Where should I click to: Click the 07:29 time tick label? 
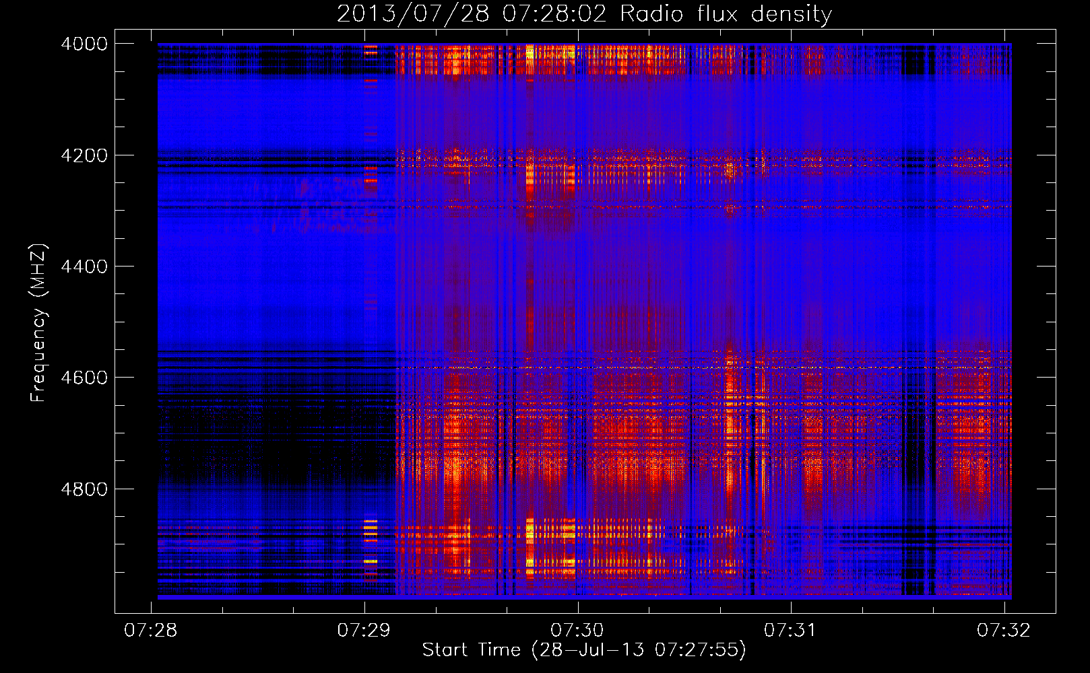[364, 630]
